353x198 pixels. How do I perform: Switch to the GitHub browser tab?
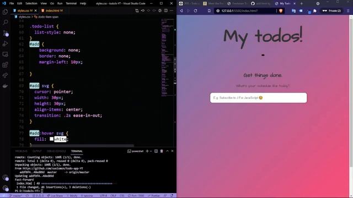click(x=261, y=4)
